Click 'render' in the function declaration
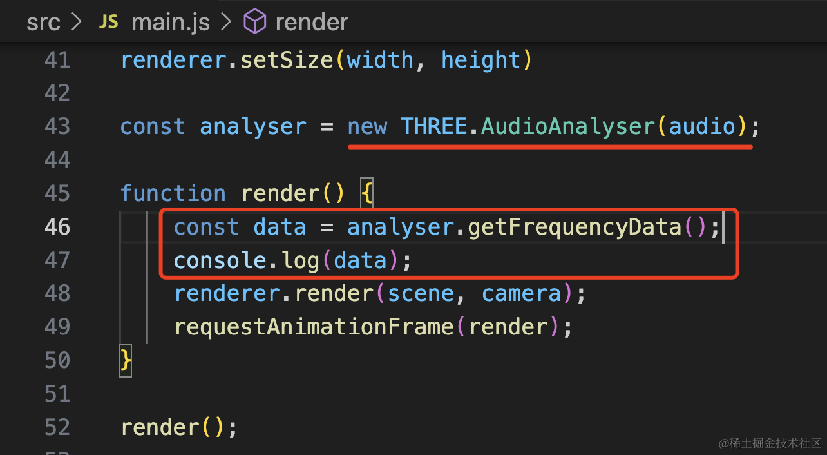The width and height of the screenshot is (827, 455). (x=280, y=193)
